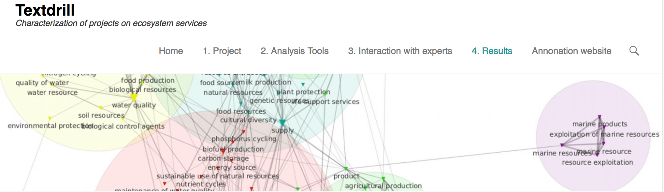Click the subtitle about ecosystem services
This screenshot has width=664, height=192.
point(111,23)
